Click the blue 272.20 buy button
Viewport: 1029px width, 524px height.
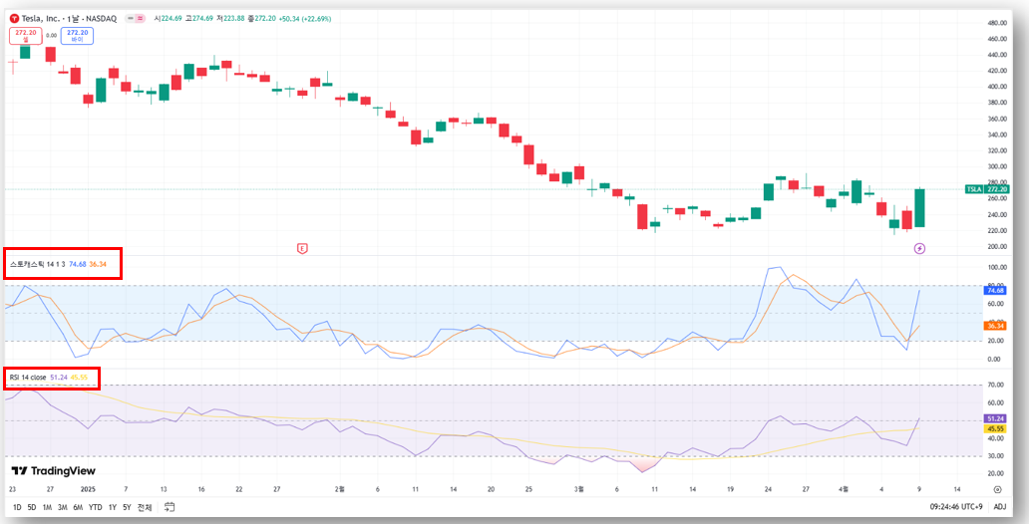point(78,36)
